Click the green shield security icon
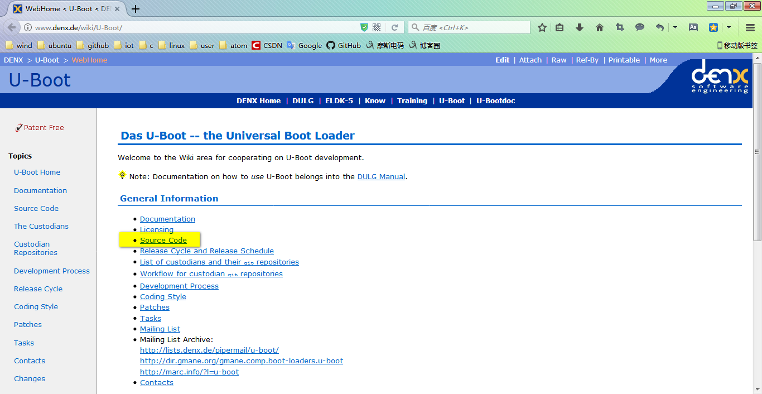The height and width of the screenshot is (394, 762). point(364,27)
